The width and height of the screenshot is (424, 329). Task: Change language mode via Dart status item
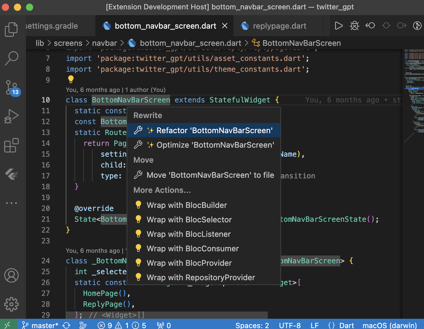coord(346,325)
